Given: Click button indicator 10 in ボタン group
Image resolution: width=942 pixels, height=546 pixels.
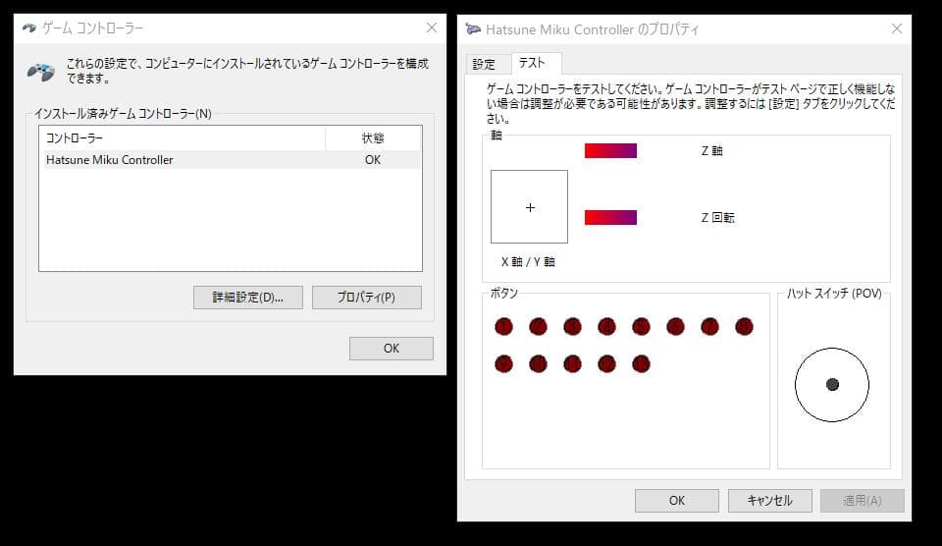Looking at the screenshot, I should (x=538, y=363).
